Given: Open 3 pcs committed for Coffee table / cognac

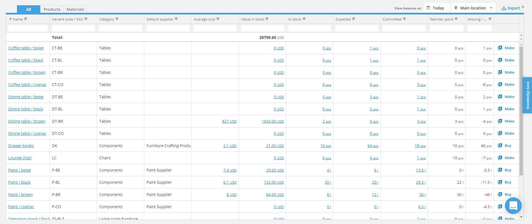Looking at the screenshot, I should (421, 85).
